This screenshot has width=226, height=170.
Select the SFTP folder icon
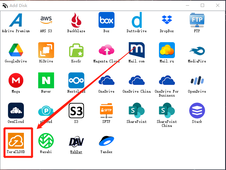(x=107, y=111)
